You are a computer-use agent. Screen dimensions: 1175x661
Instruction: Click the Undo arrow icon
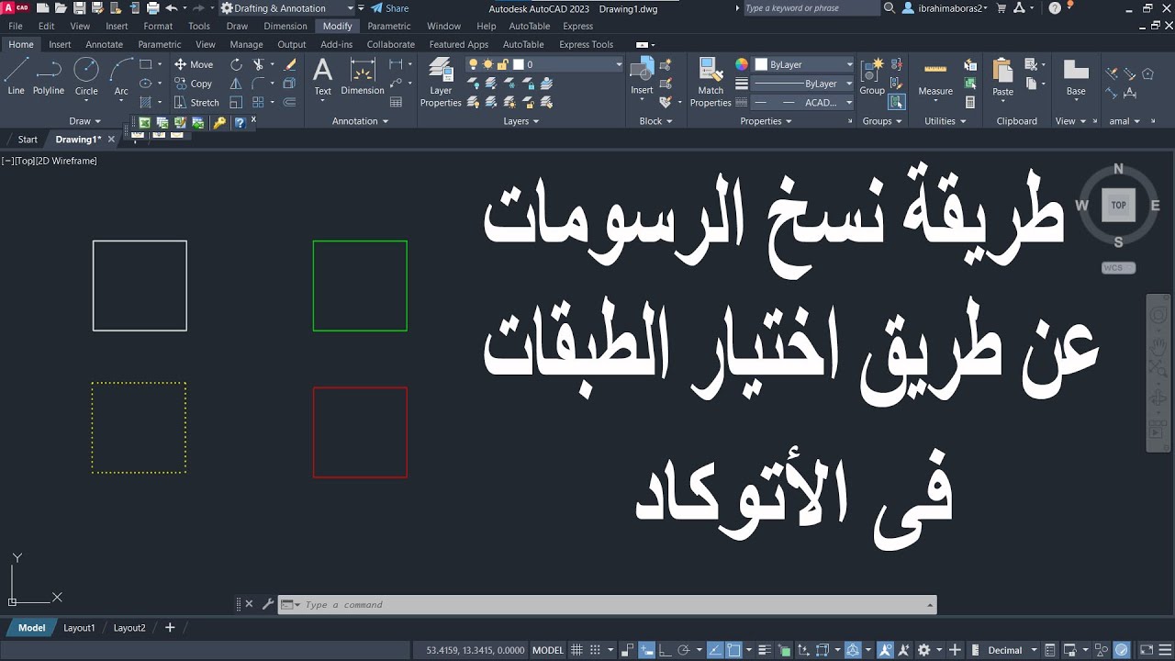(x=170, y=8)
